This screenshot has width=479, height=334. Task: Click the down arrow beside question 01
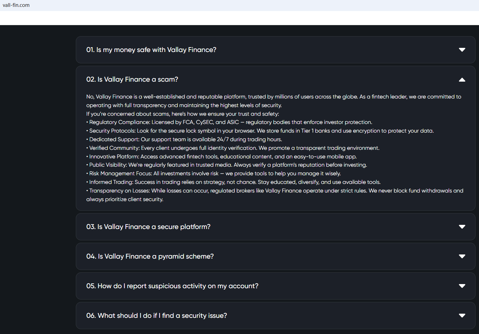462,50
